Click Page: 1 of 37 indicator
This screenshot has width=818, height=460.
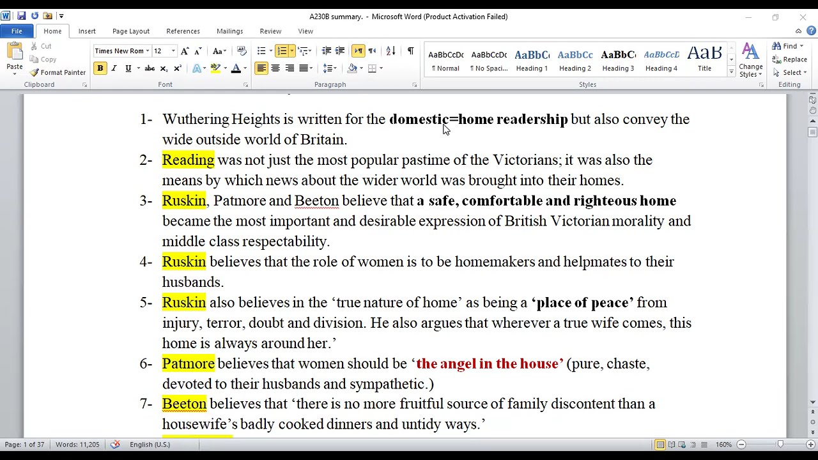point(25,445)
